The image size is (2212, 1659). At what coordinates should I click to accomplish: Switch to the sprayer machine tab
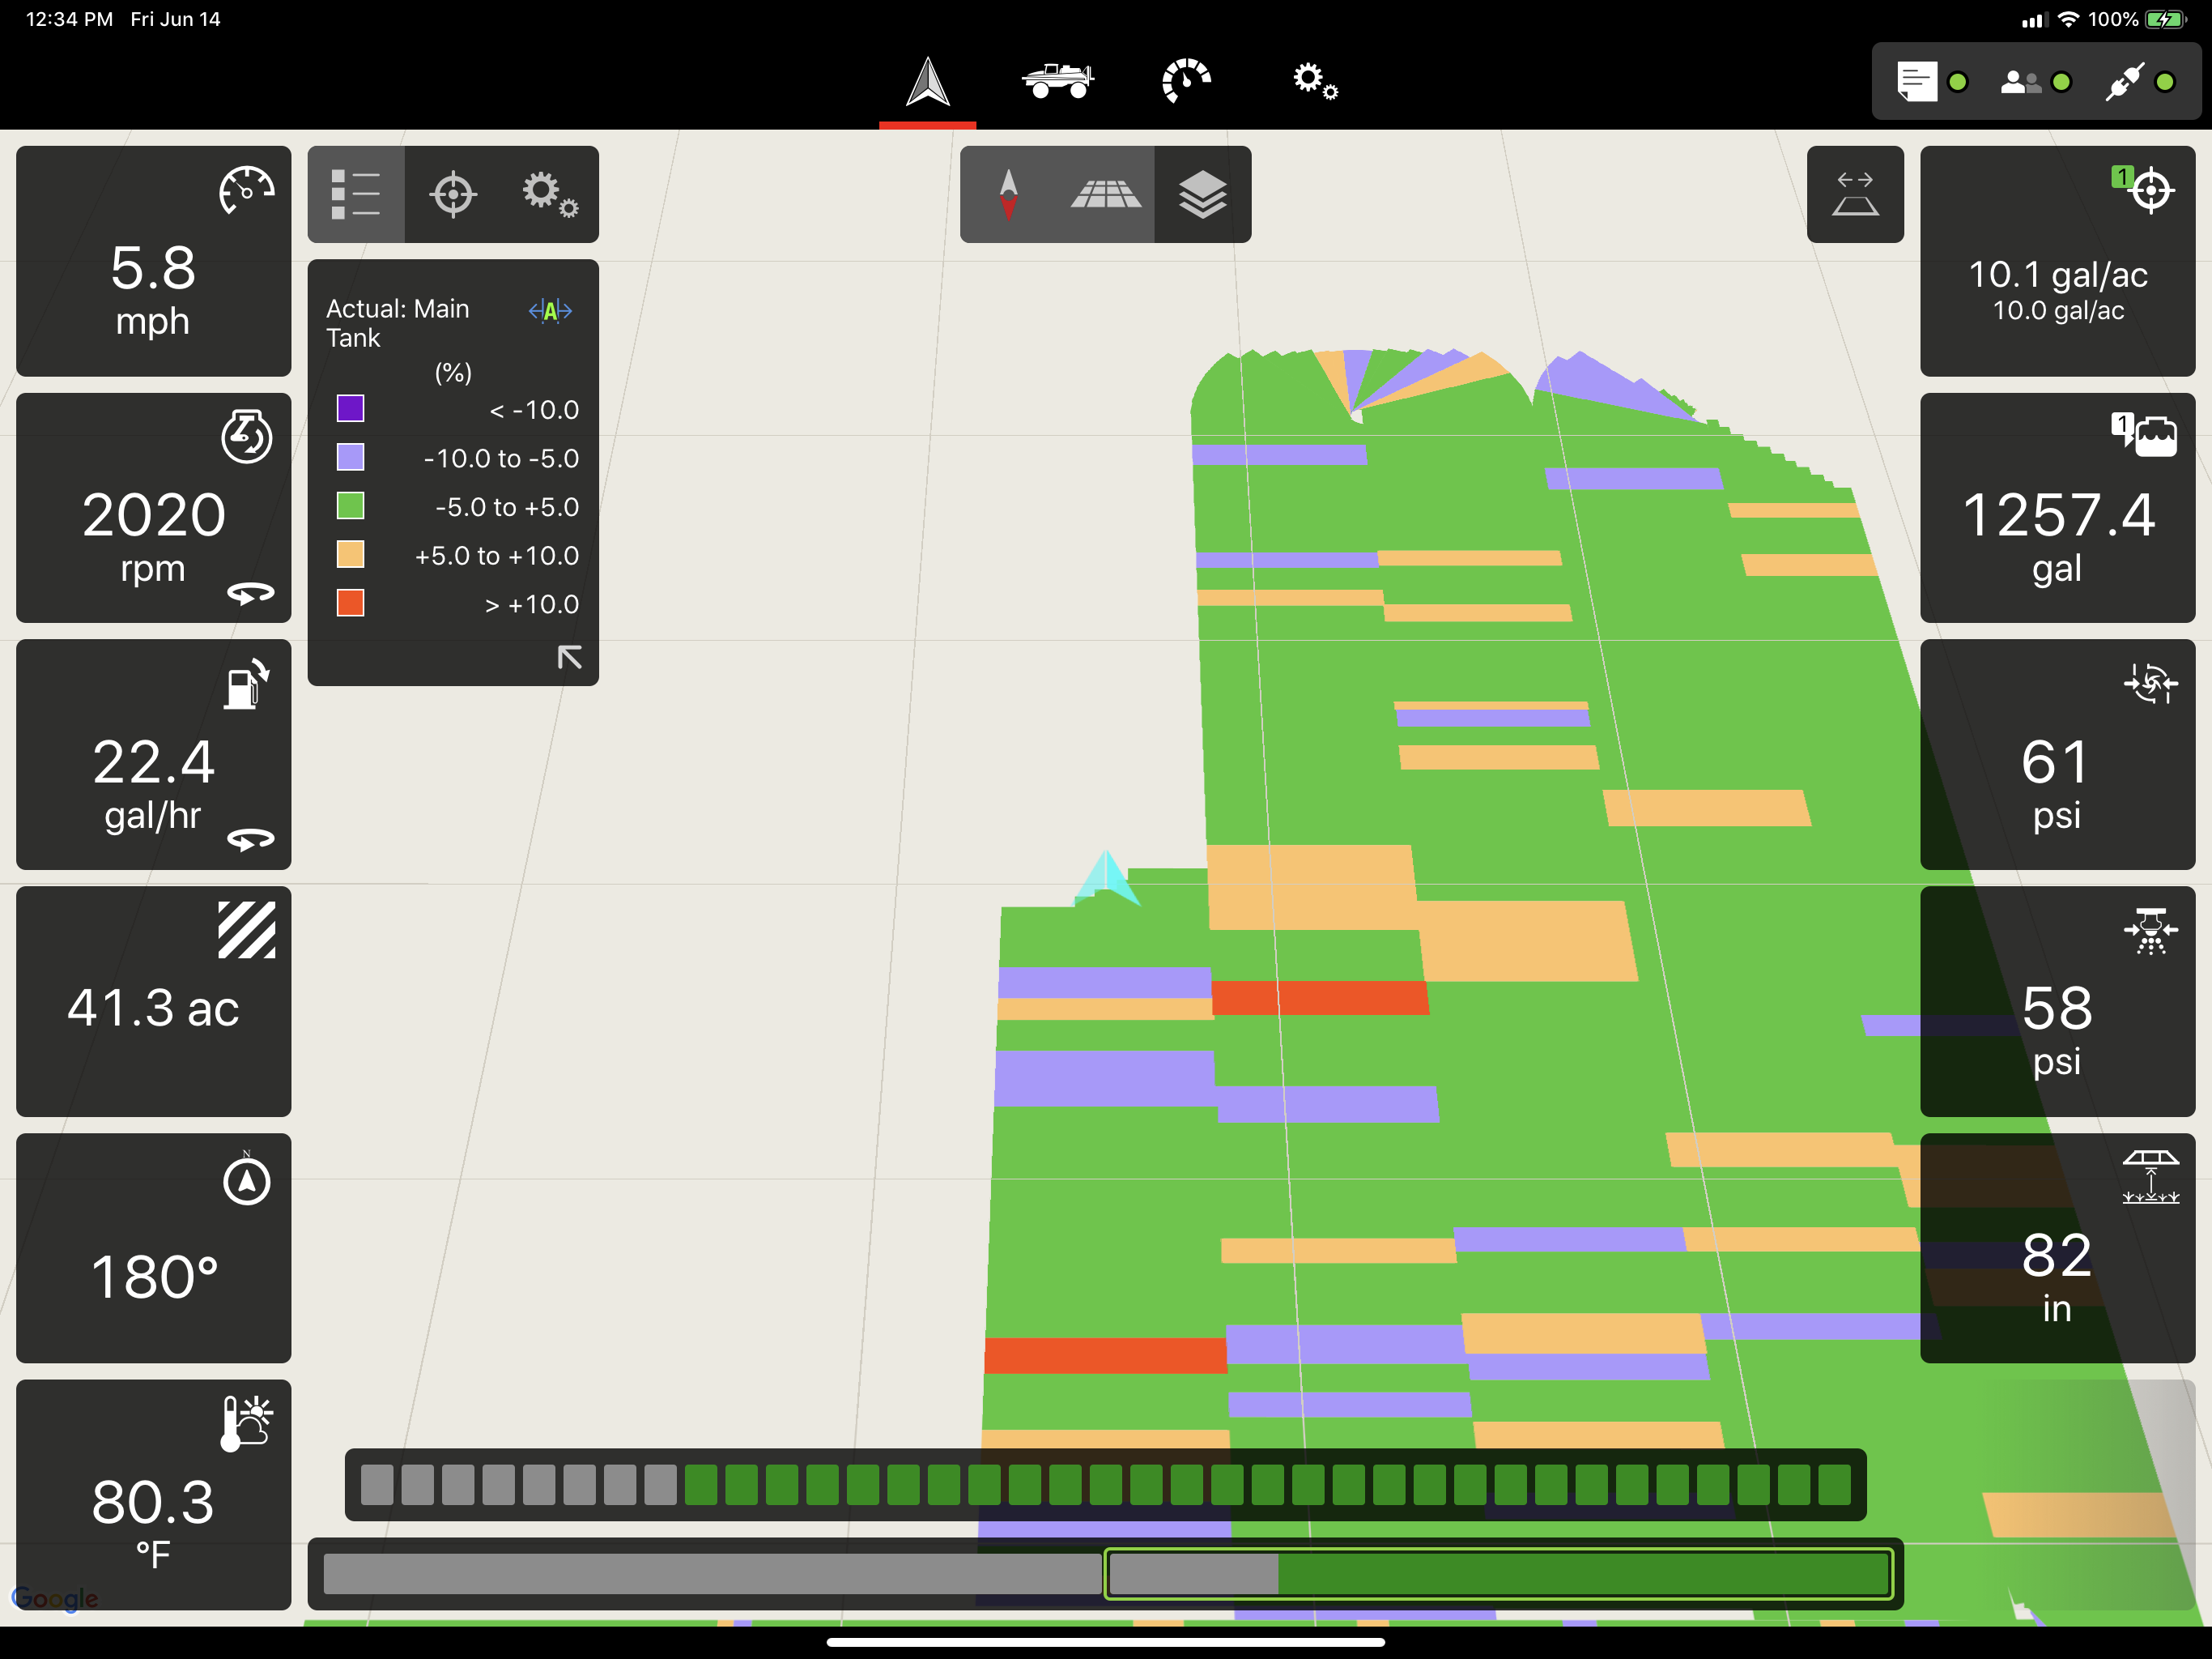(1057, 80)
